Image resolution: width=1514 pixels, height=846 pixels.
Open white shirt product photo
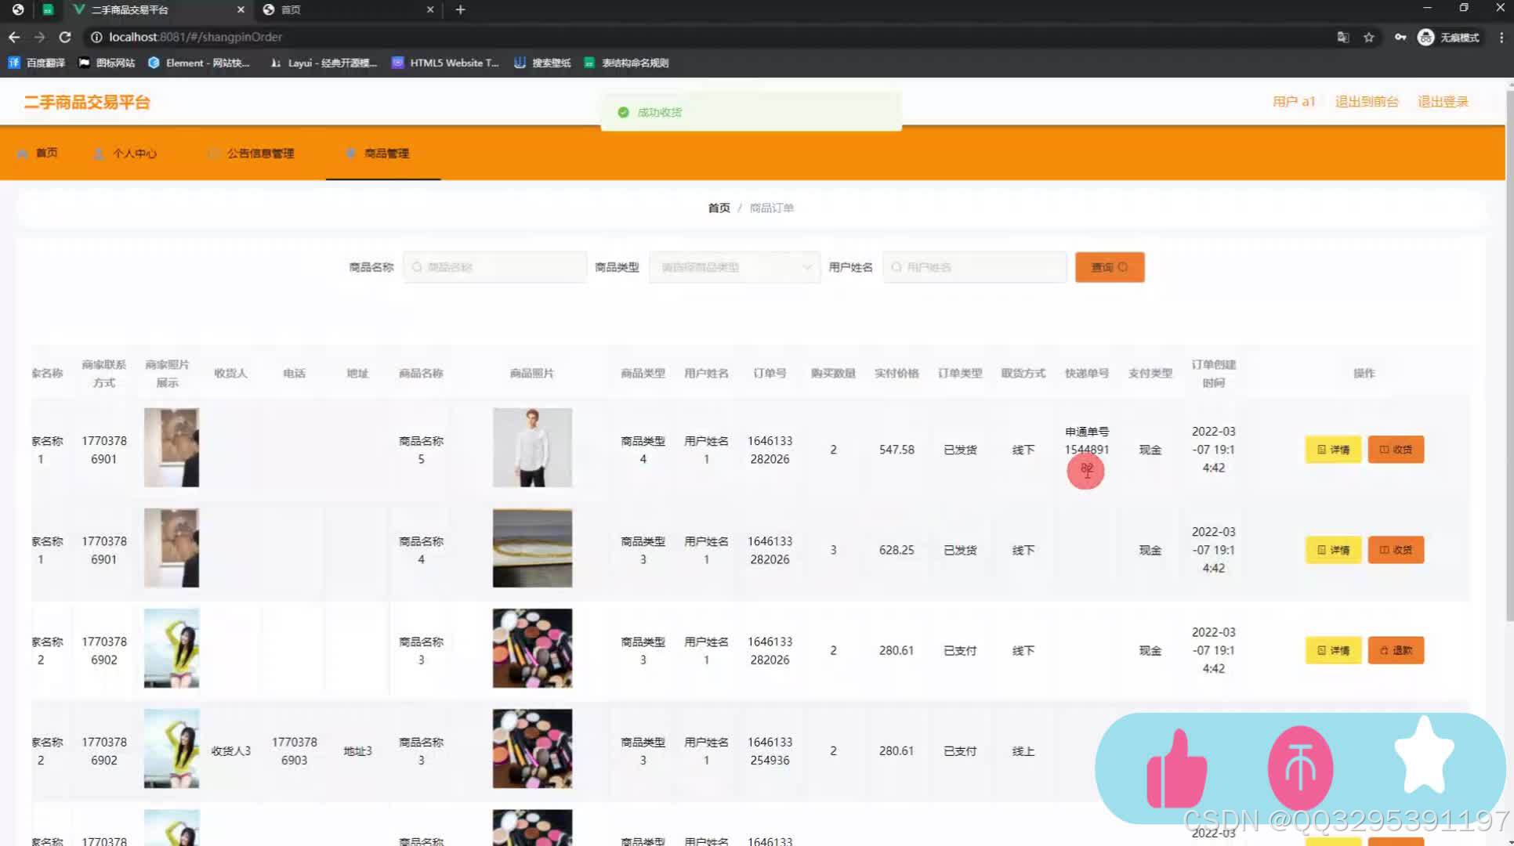532,447
